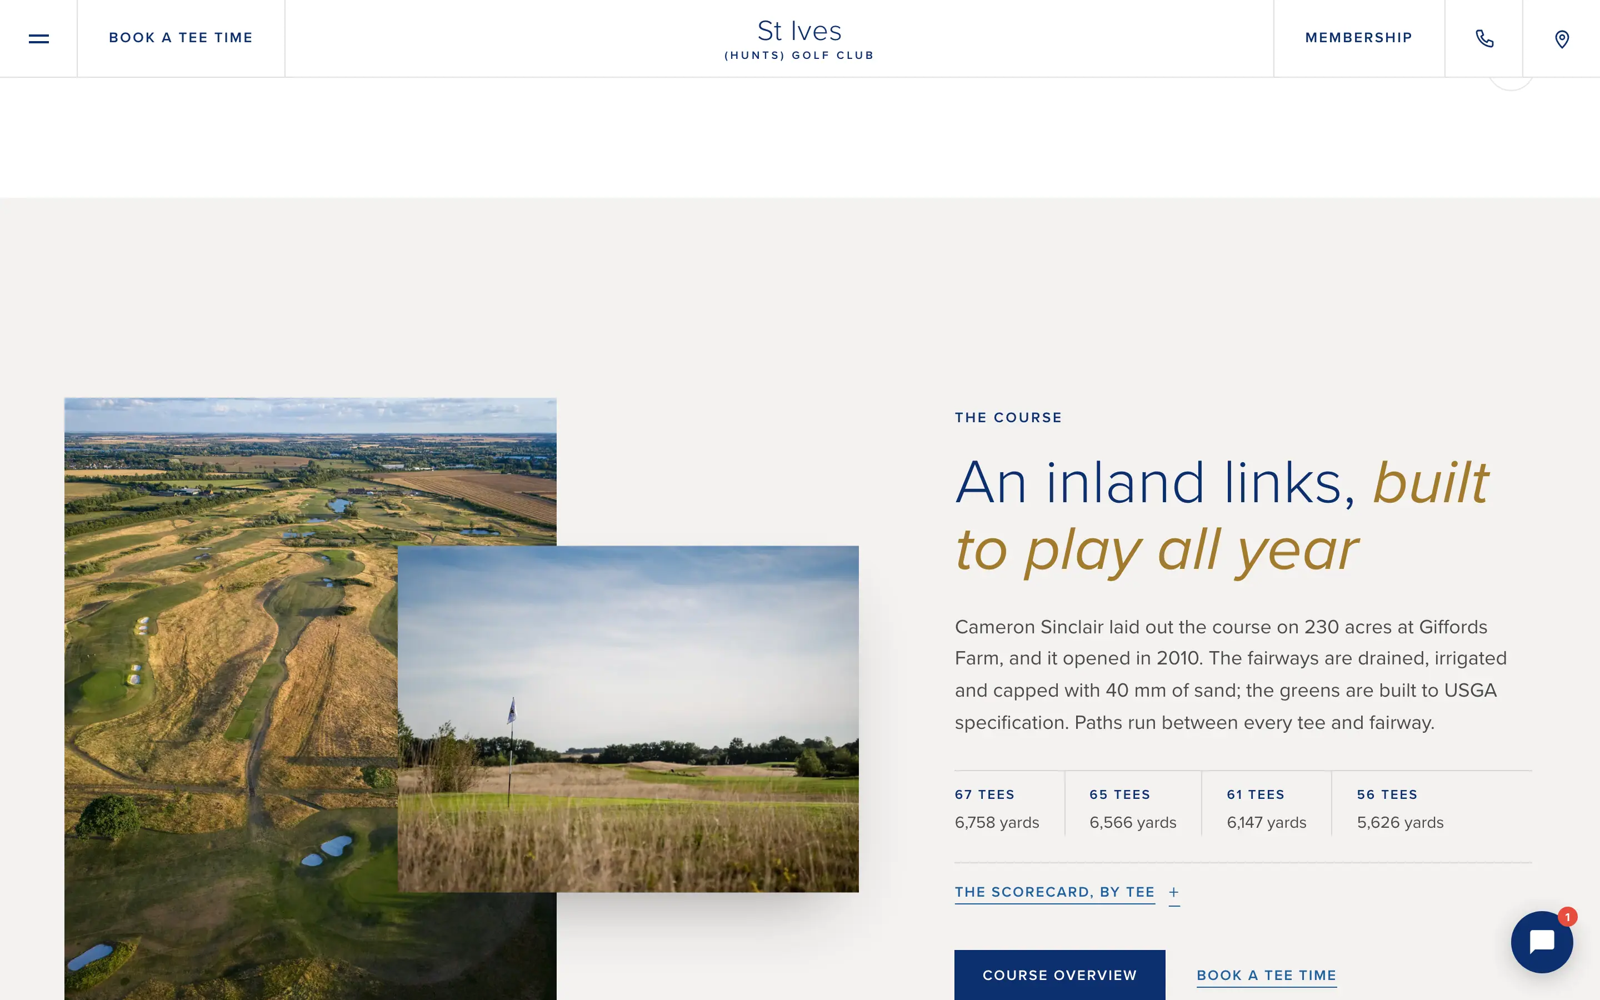Open the Membership header item
The image size is (1600, 1000).
click(1359, 38)
